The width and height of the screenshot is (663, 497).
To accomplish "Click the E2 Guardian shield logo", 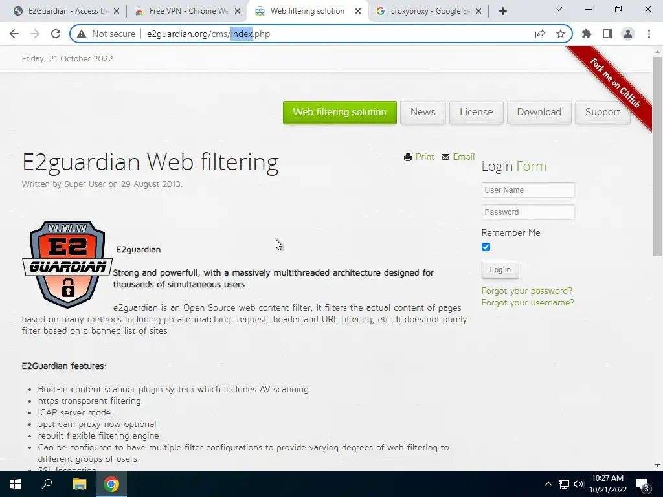I will 67,264.
